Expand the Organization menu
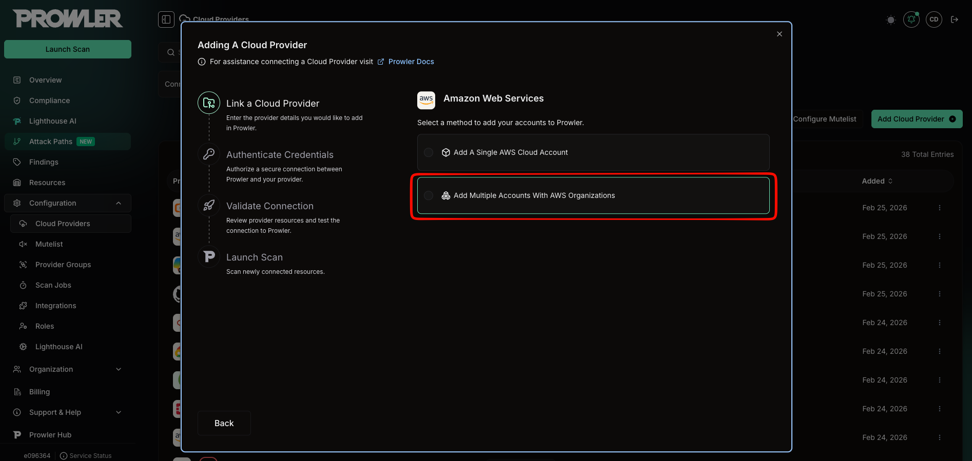The image size is (972, 461). [119, 369]
